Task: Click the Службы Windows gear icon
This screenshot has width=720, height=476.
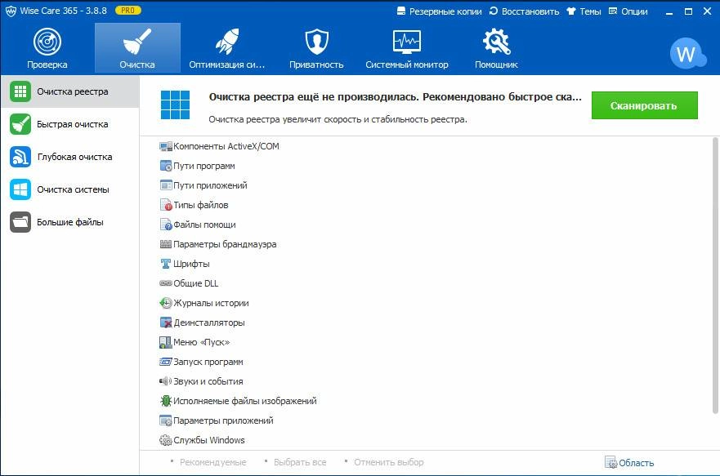Action: pyautogui.click(x=166, y=440)
